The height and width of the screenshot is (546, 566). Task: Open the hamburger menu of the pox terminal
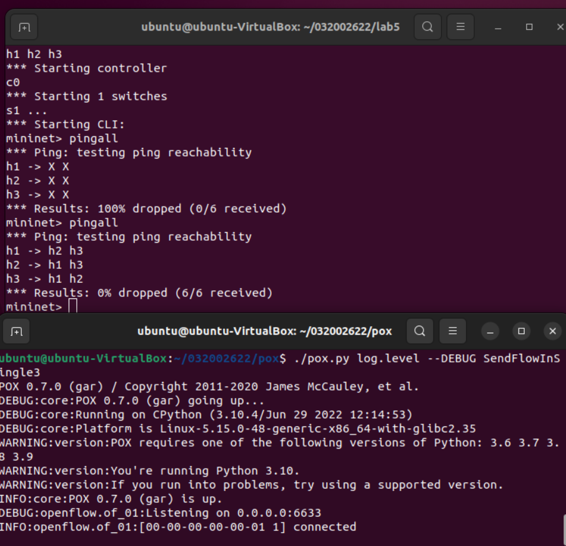point(453,331)
